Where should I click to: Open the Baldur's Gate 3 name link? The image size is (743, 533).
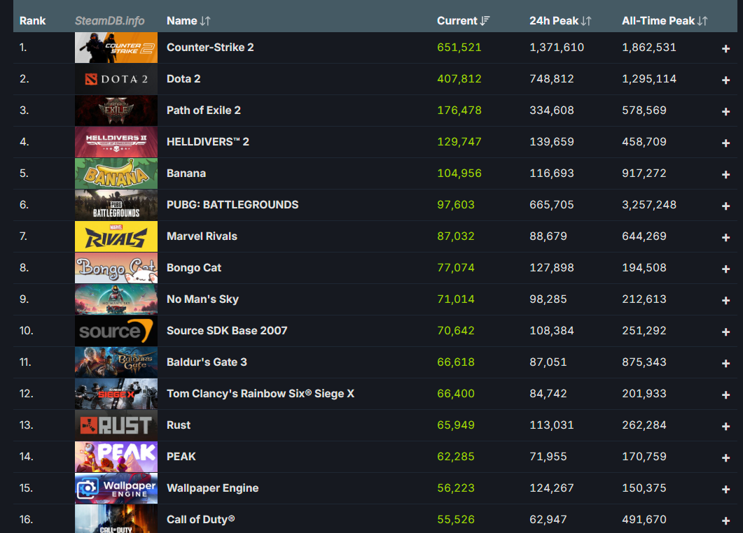click(x=207, y=362)
